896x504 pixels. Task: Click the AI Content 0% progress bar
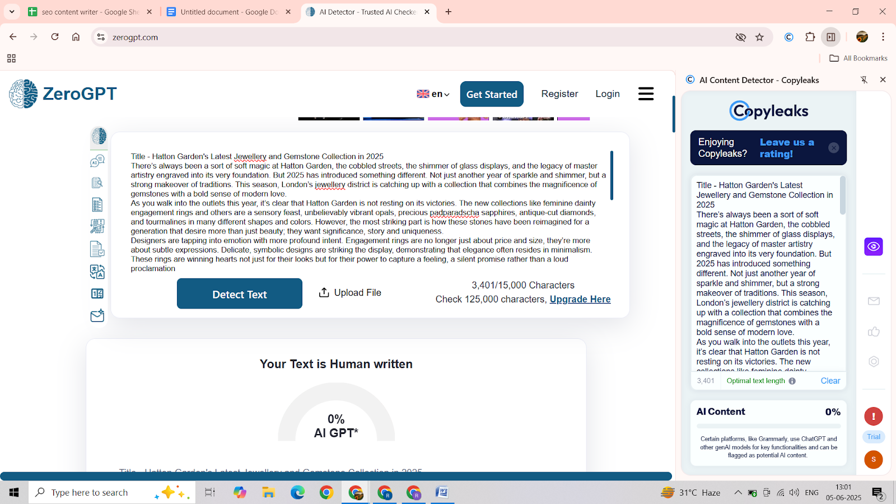768,427
